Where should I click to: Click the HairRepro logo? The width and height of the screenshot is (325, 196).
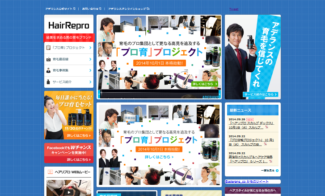69,25
